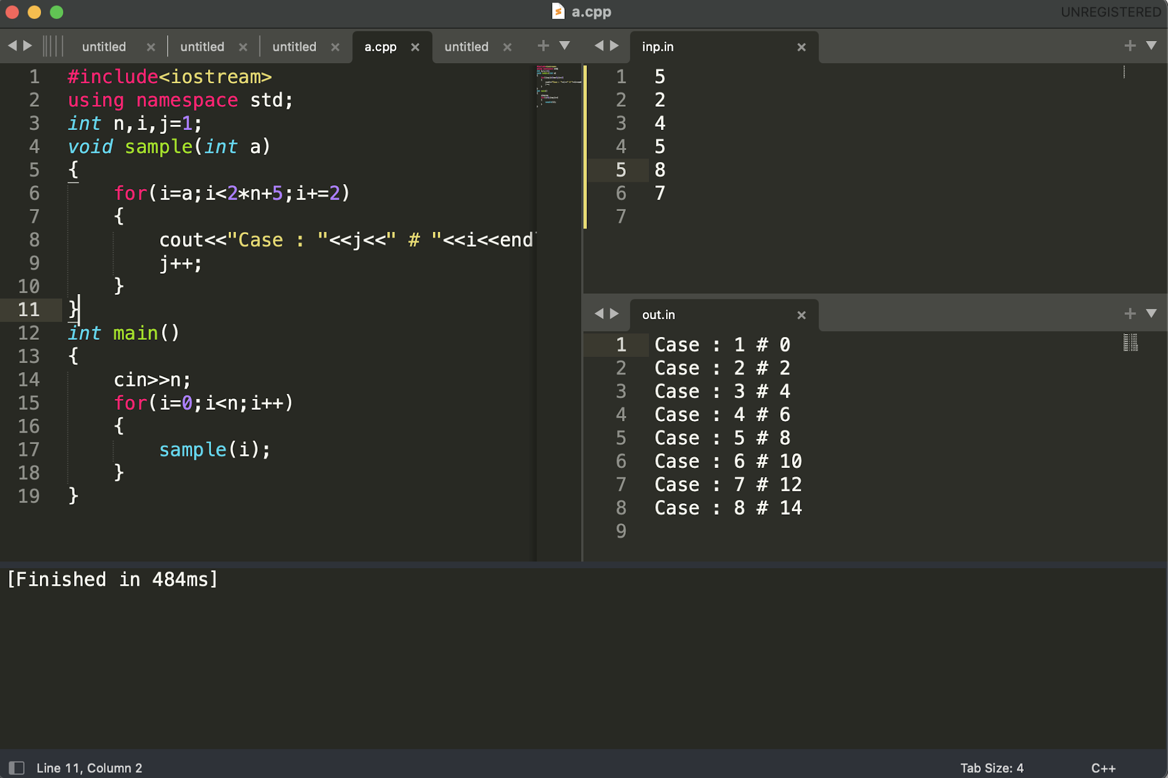
Task: Click the 'cin>>n;' line
Action: (152, 380)
